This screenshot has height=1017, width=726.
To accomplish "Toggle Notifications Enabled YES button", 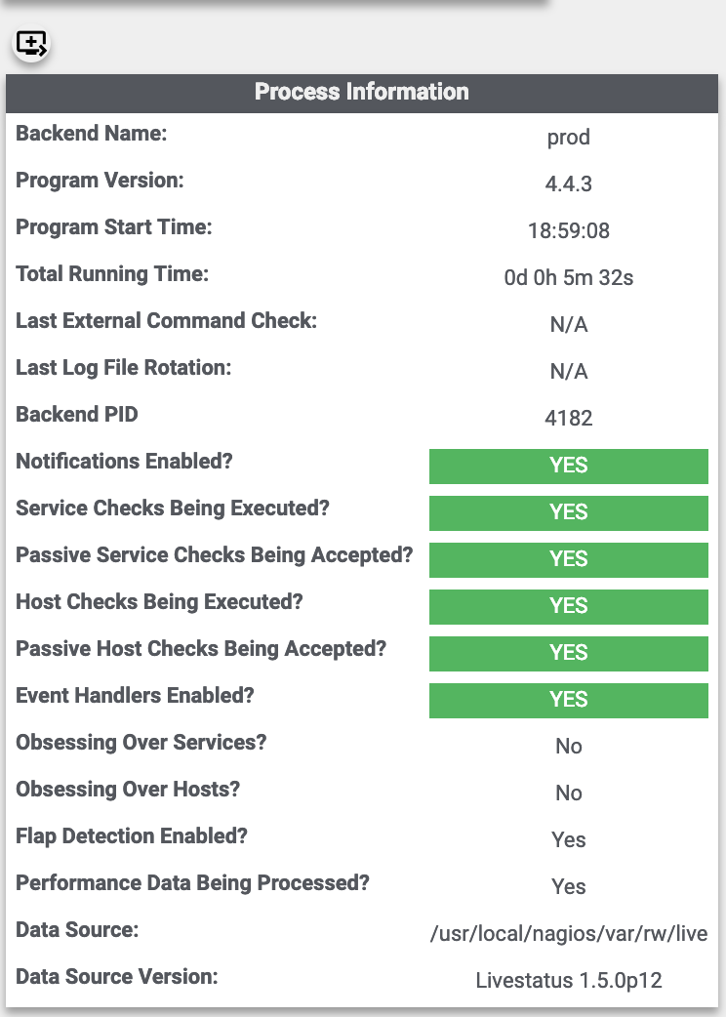I will click(568, 466).
